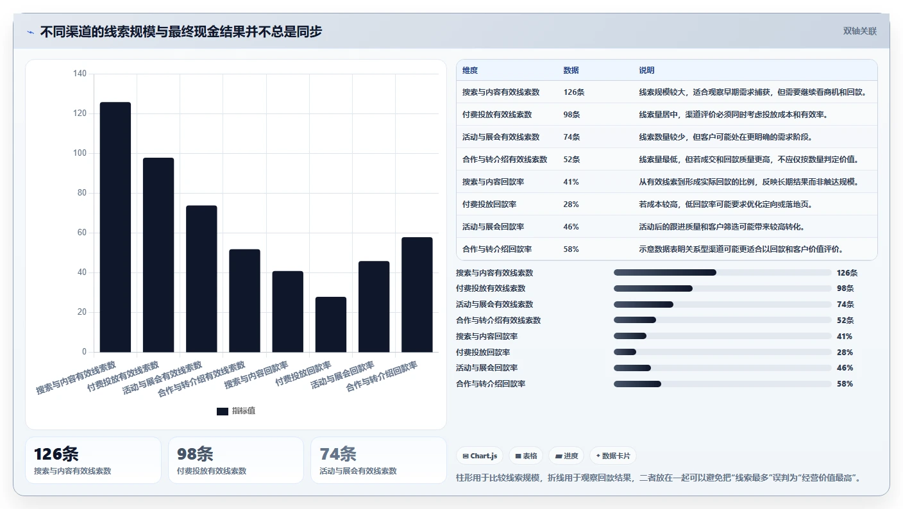Select the Chart.js chip
Viewport: 903px width, 509px height.
click(480, 456)
